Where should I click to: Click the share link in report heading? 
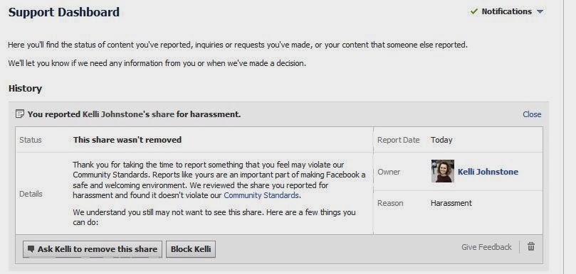pos(163,114)
